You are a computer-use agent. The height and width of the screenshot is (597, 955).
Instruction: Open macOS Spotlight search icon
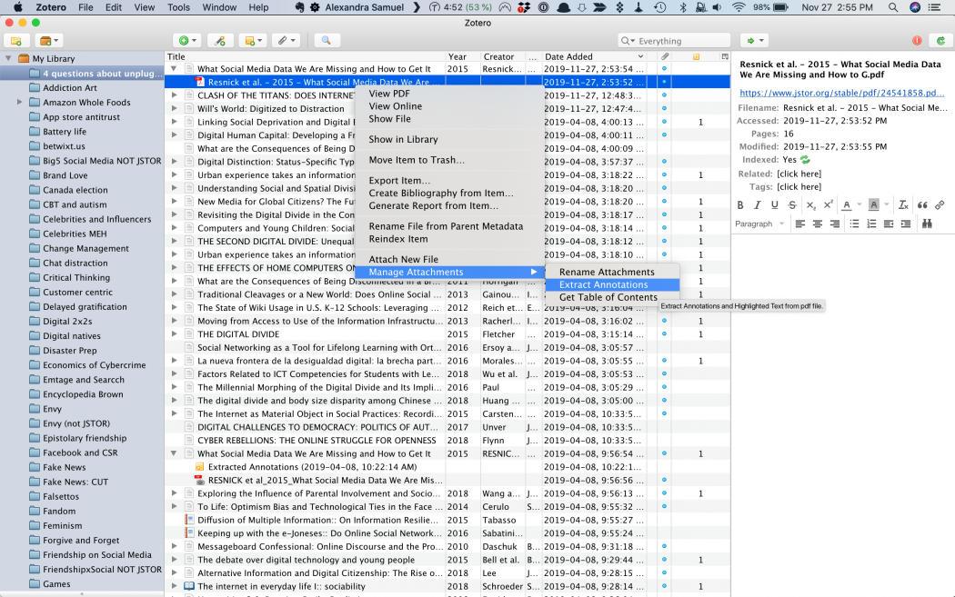[x=893, y=7]
